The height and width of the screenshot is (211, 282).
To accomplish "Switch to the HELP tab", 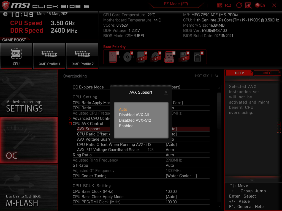I will pos(239,73).
